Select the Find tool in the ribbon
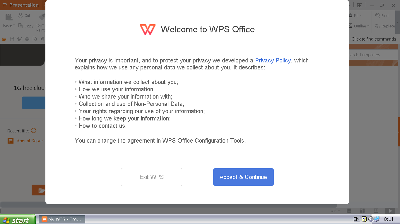Viewport: 400px width, 224px height. click(382, 15)
